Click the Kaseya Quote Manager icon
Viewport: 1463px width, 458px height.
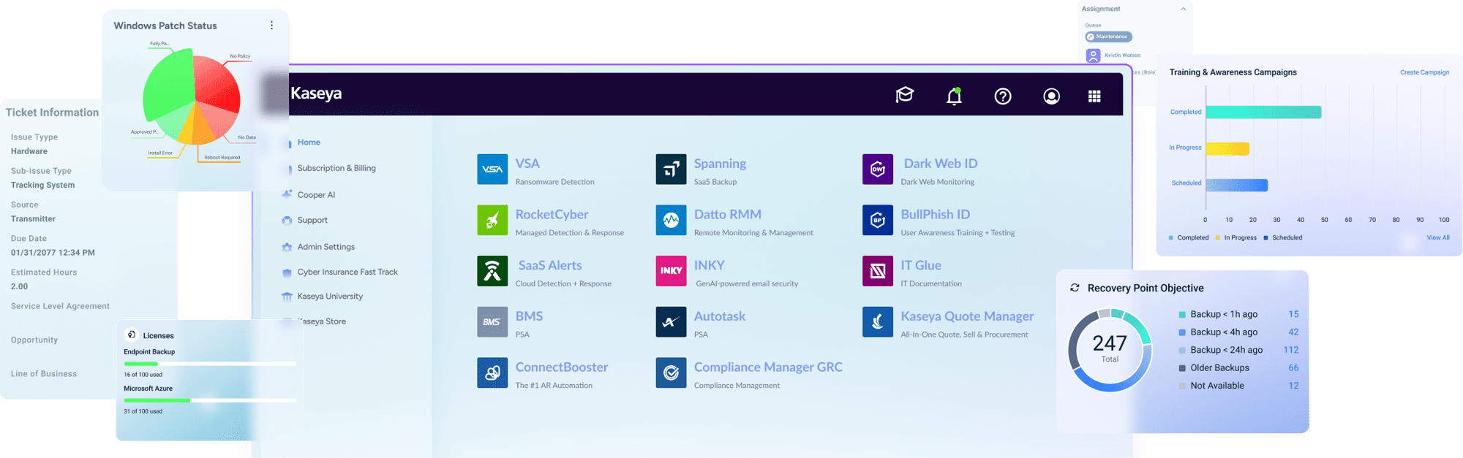878,321
